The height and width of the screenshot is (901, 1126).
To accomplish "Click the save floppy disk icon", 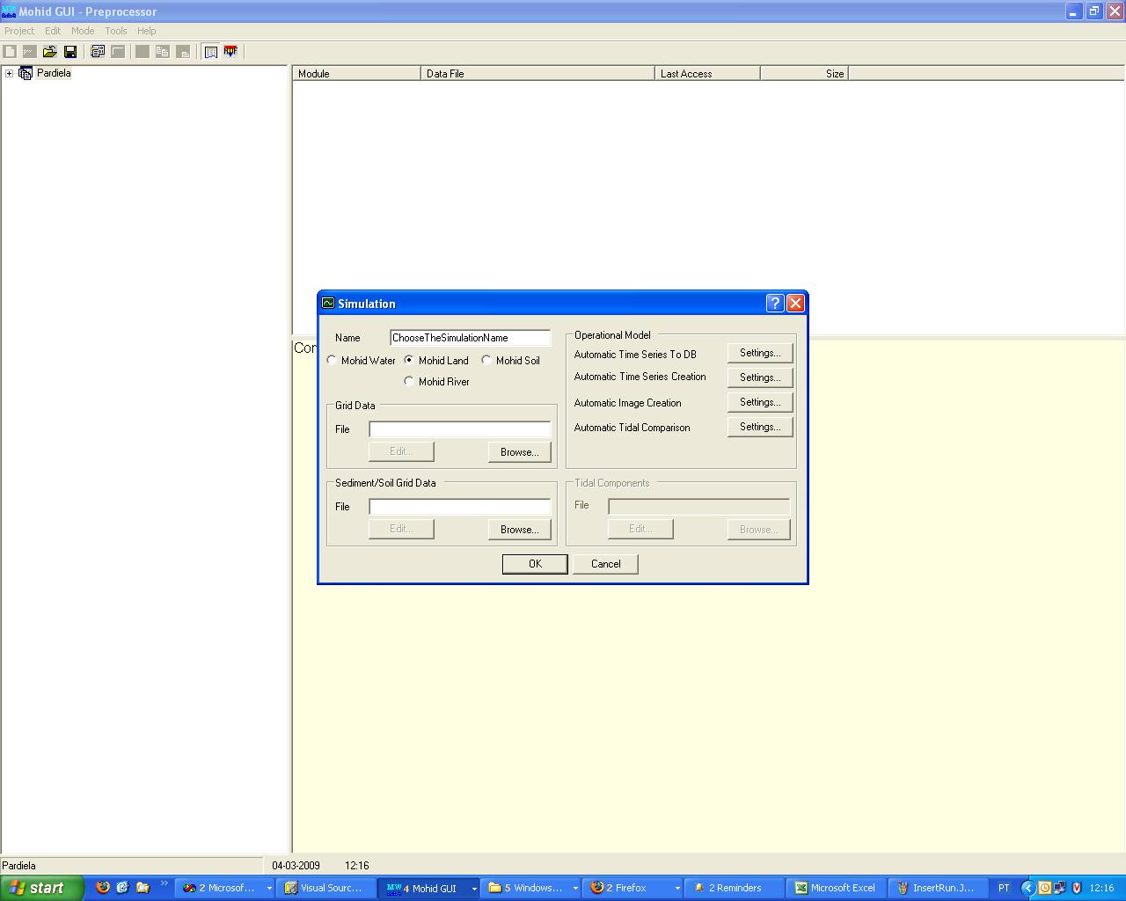I will [70, 52].
